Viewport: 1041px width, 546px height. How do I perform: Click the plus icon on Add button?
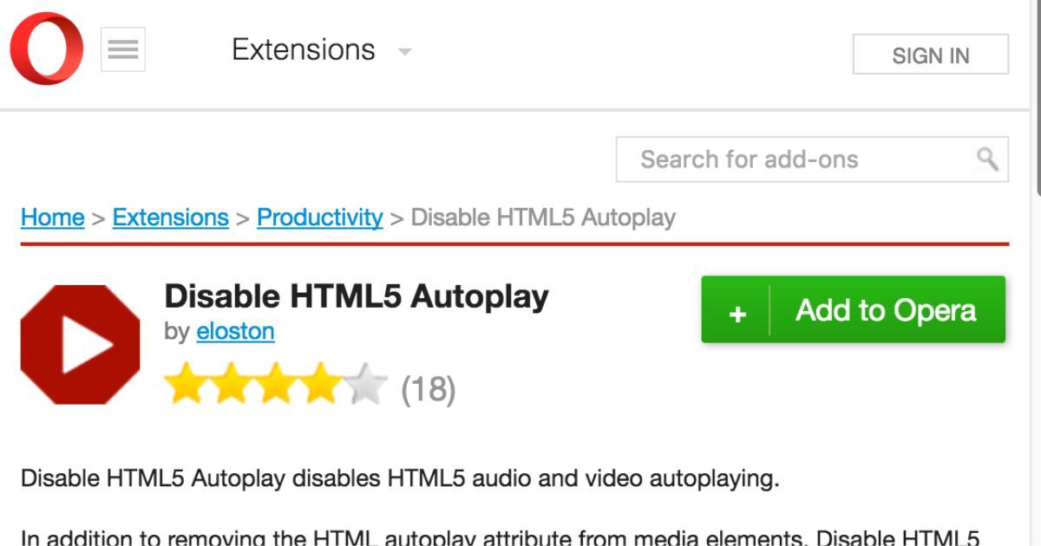737,312
